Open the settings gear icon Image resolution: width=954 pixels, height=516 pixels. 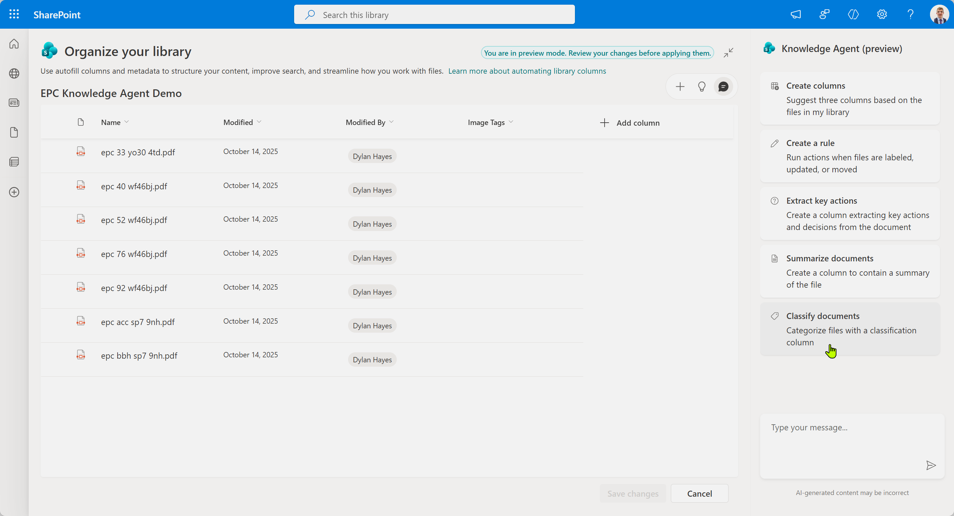(882, 14)
